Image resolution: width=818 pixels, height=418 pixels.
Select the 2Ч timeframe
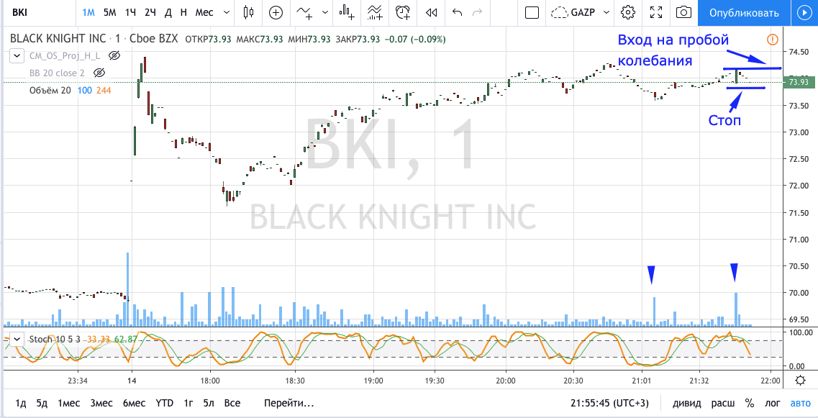point(150,12)
